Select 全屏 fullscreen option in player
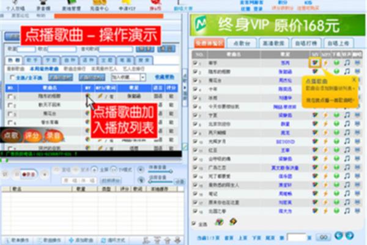Screen dimensions: 367x245 (100, 170)
